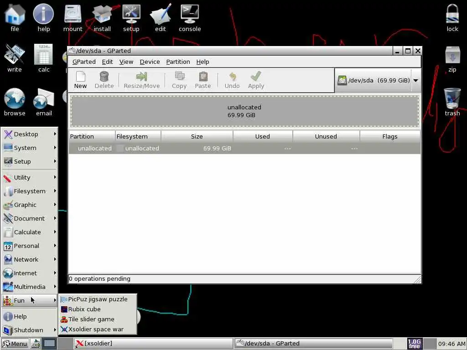The width and height of the screenshot is (467, 350).
Task: Expand the Desktop submenu
Action: 30,134
